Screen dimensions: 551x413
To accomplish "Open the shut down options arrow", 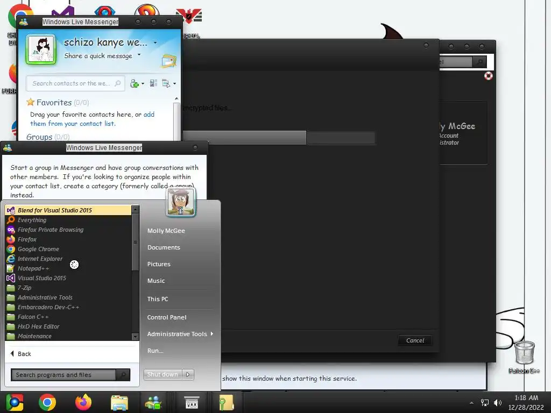I will click(x=188, y=374).
